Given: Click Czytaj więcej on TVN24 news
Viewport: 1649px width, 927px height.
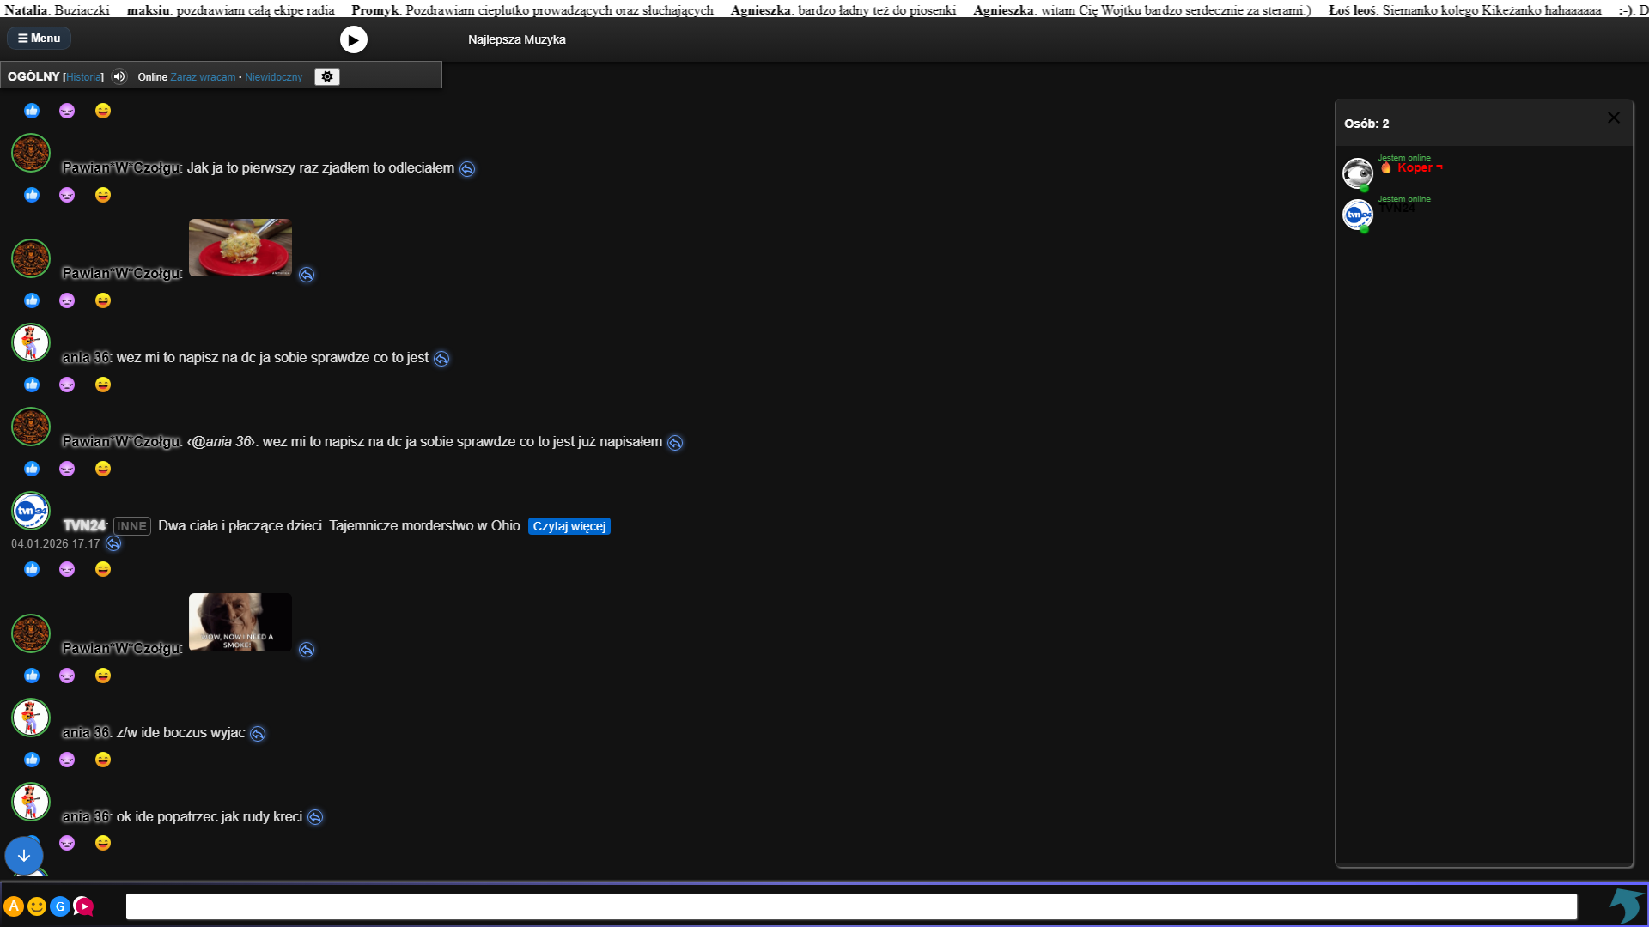Looking at the screenshot, I should tap(569, 526).
